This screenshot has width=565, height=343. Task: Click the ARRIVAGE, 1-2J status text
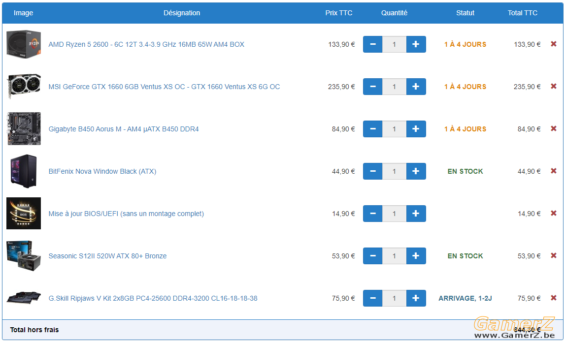click(465, 298)
